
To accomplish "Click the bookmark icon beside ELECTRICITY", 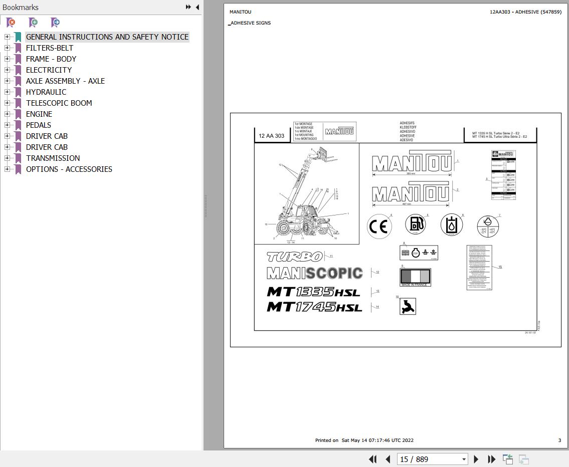I will coord(18,70).
